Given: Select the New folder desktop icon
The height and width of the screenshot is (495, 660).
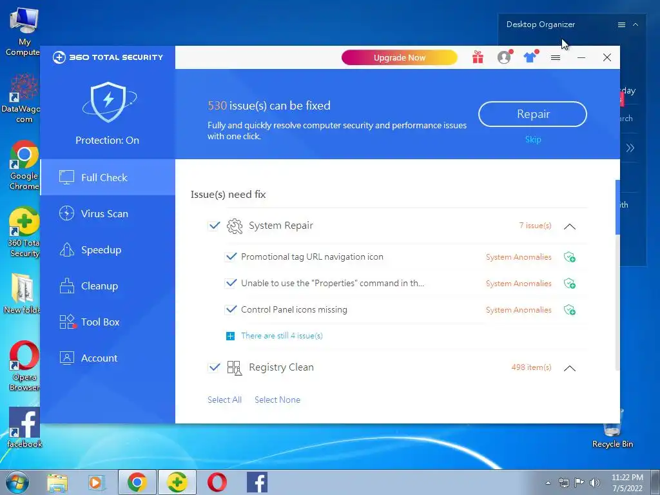Looking at the screenshot, I should coord(22,293).
